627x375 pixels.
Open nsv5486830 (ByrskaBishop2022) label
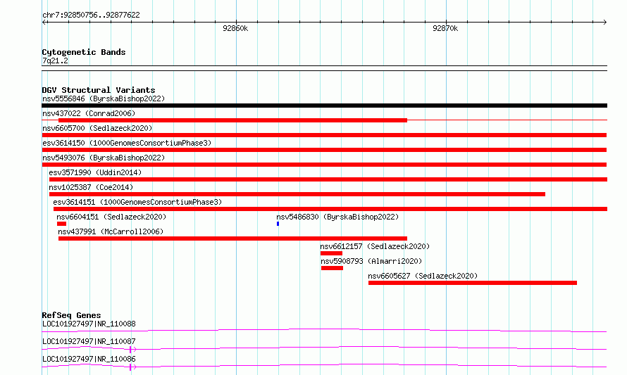pos(337,217)
